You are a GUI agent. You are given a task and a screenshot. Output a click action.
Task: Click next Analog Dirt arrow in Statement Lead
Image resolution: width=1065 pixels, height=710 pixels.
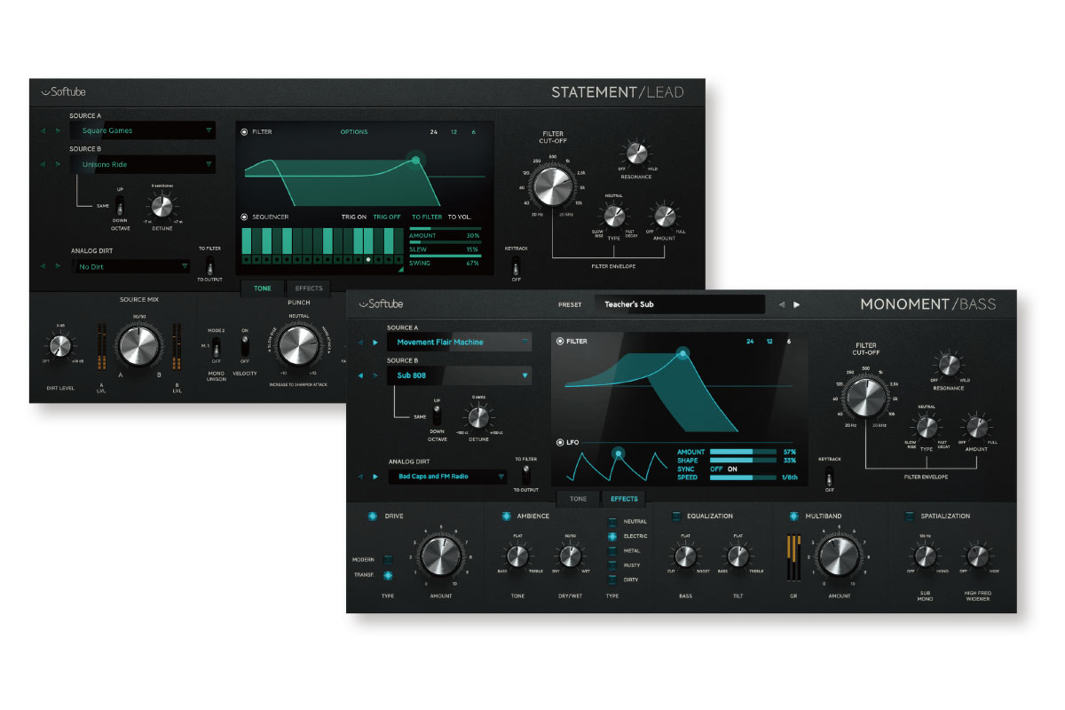(58, 266)
